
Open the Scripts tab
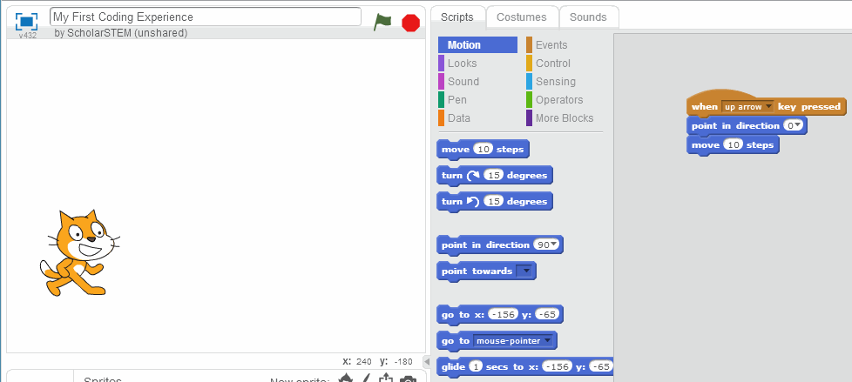(x=457, y=17)
